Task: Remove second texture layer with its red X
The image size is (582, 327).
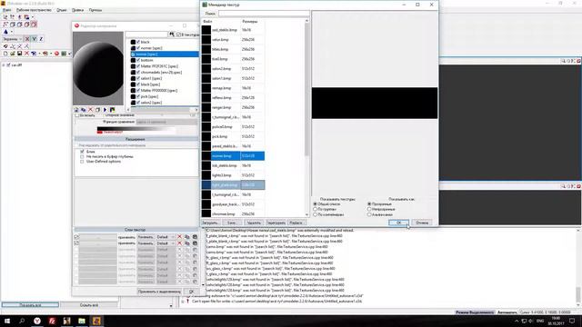Action: (180, 243)
